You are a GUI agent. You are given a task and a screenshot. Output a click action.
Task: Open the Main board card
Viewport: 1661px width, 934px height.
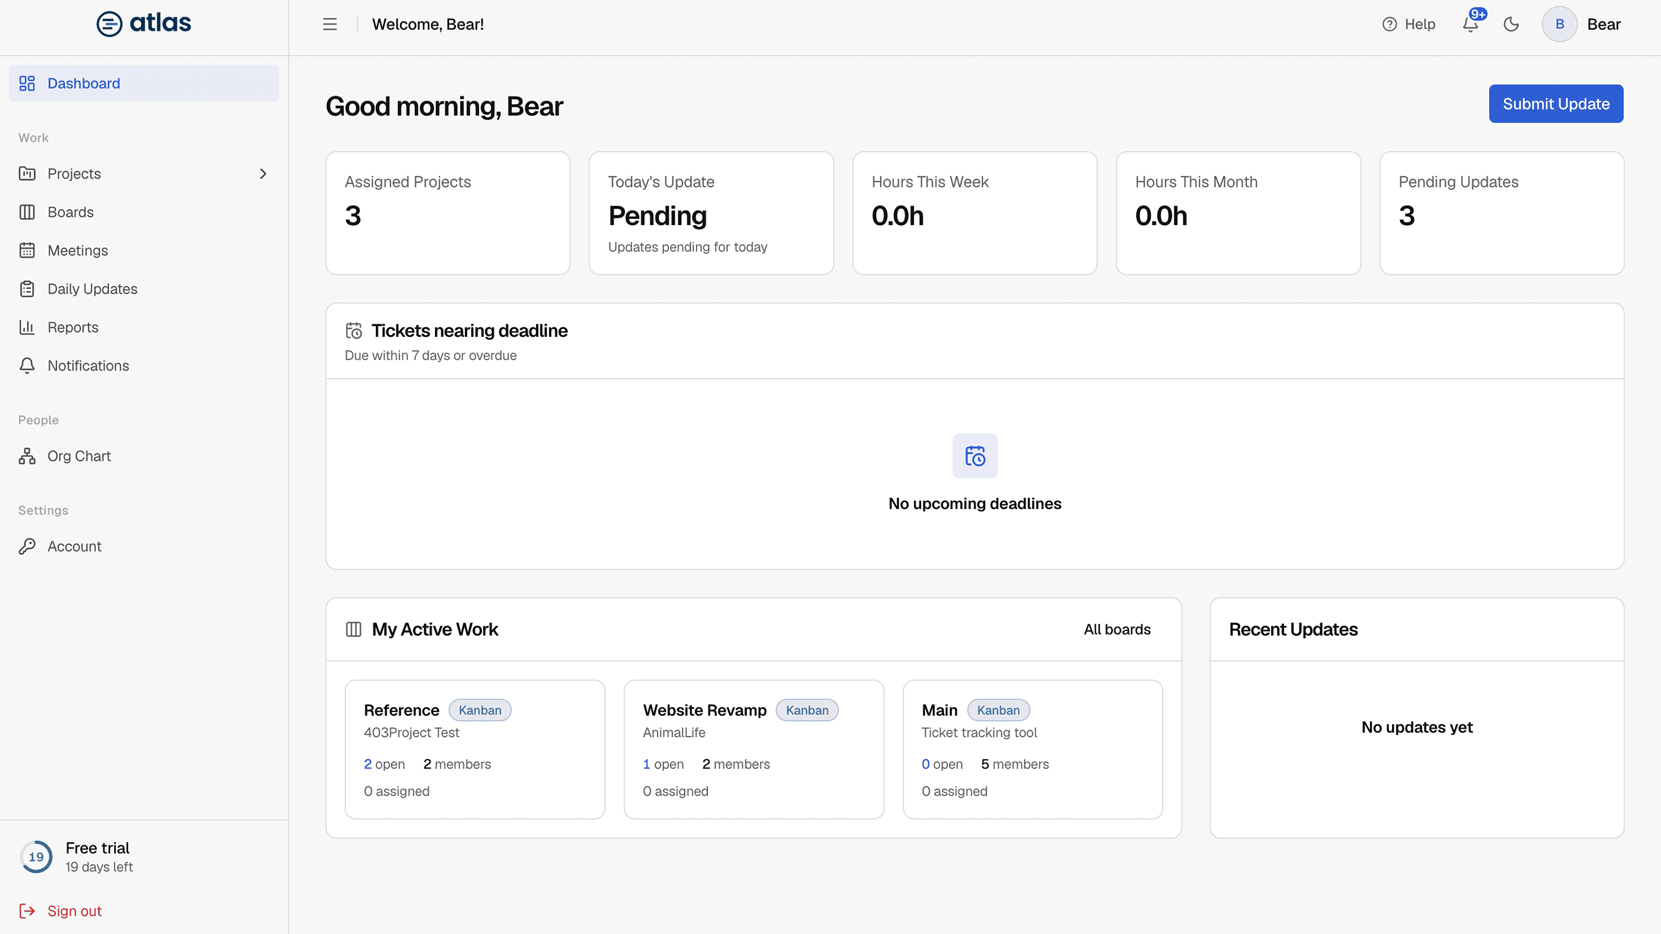coord(1032,749)
